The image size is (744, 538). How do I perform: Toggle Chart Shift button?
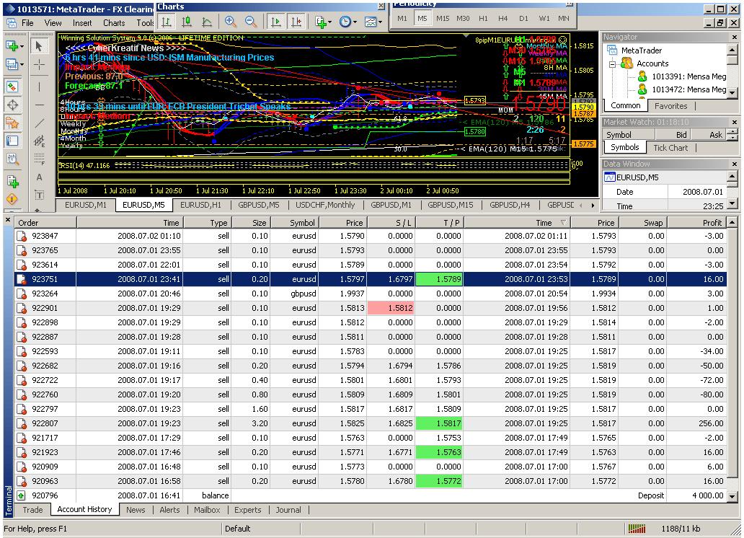(296, 22)
